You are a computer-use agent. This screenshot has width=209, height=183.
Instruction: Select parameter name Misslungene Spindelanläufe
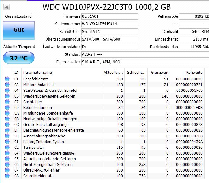coord(48,113)
